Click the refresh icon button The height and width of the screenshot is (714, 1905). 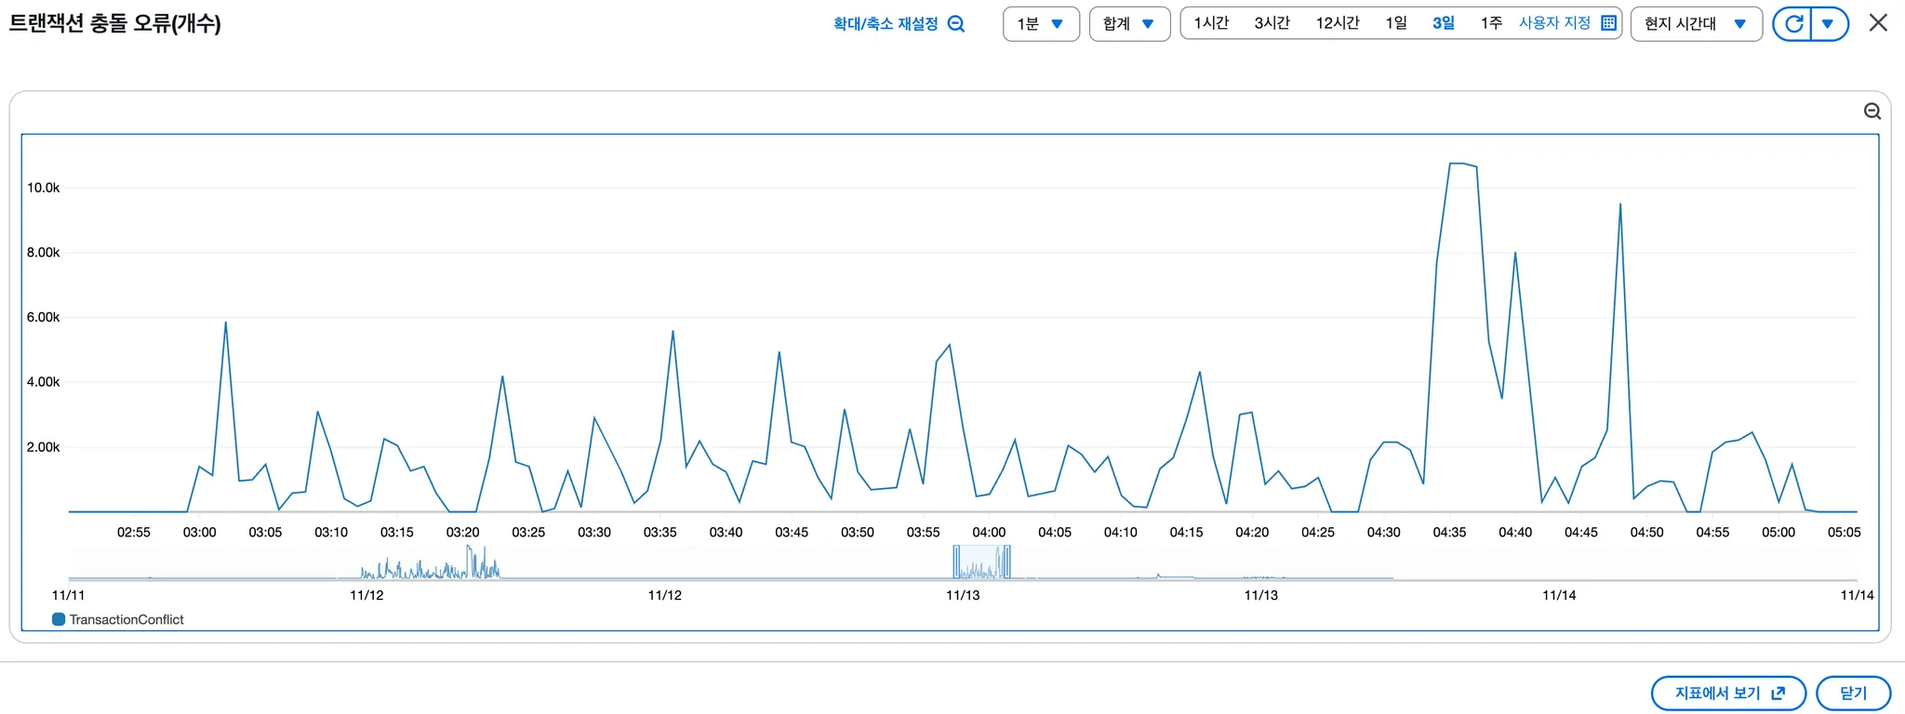(1793, 24)
